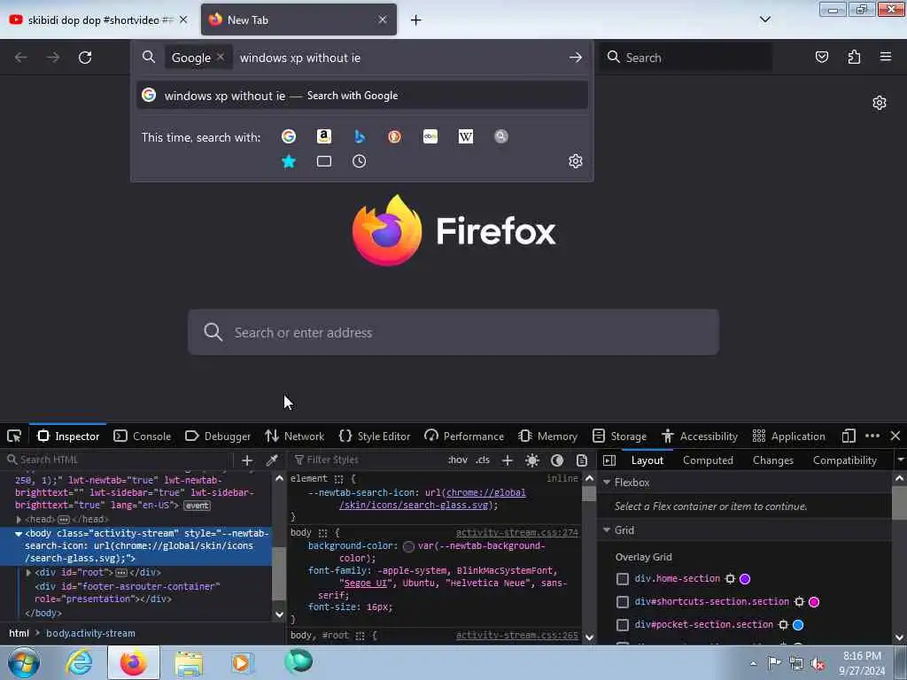Search this time with DuckDuckGo
The height and width of the screenshot is (680, 907).
[x=394, y=136]
